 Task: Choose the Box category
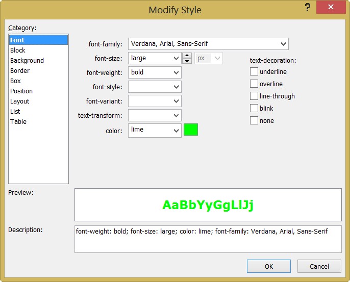(38, 81)
